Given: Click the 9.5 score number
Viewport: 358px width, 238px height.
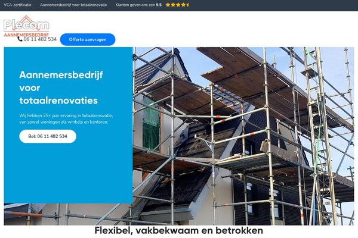Looking at the screenshot, I should 159,5.
